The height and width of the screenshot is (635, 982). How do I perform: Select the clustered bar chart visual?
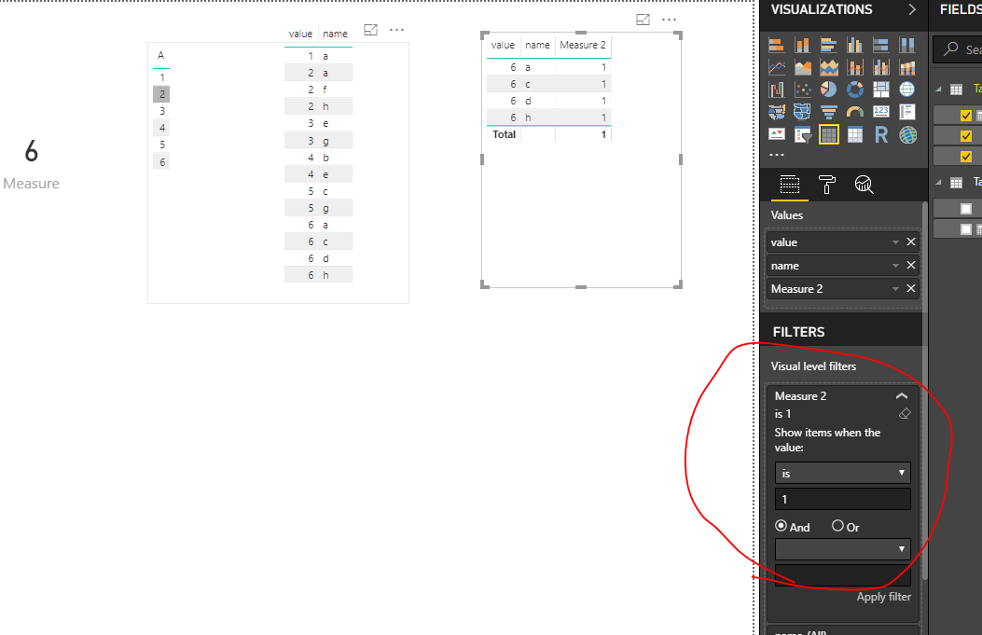[828, 45]
